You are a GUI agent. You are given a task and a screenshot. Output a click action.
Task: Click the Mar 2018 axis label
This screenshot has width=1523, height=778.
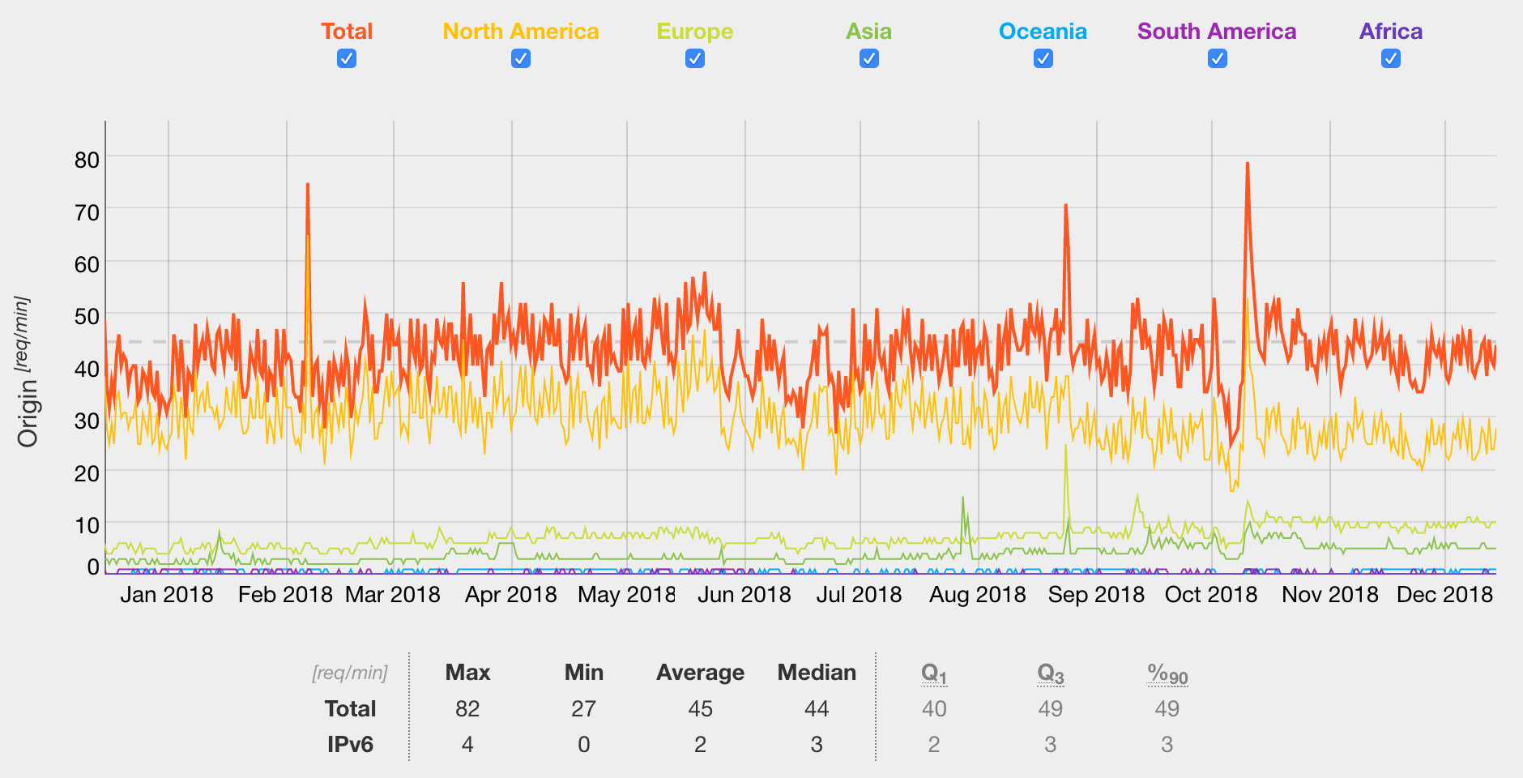pyautogui.click(x=393, y=594)
